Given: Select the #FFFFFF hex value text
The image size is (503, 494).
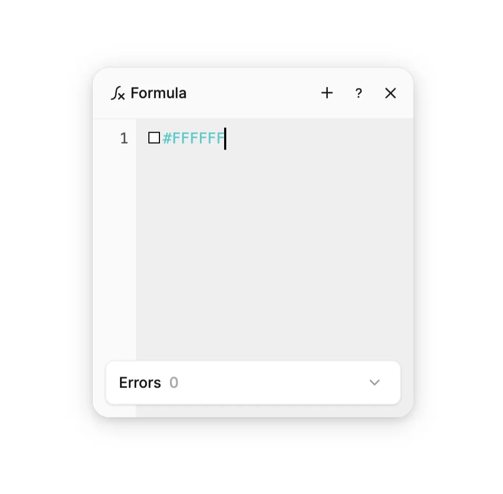Looking at the screenshot, I should 193,138.
